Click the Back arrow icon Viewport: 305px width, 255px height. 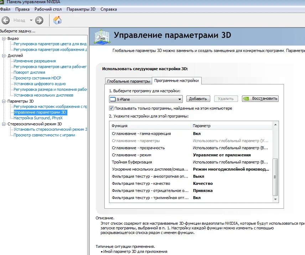click(6, 20)
